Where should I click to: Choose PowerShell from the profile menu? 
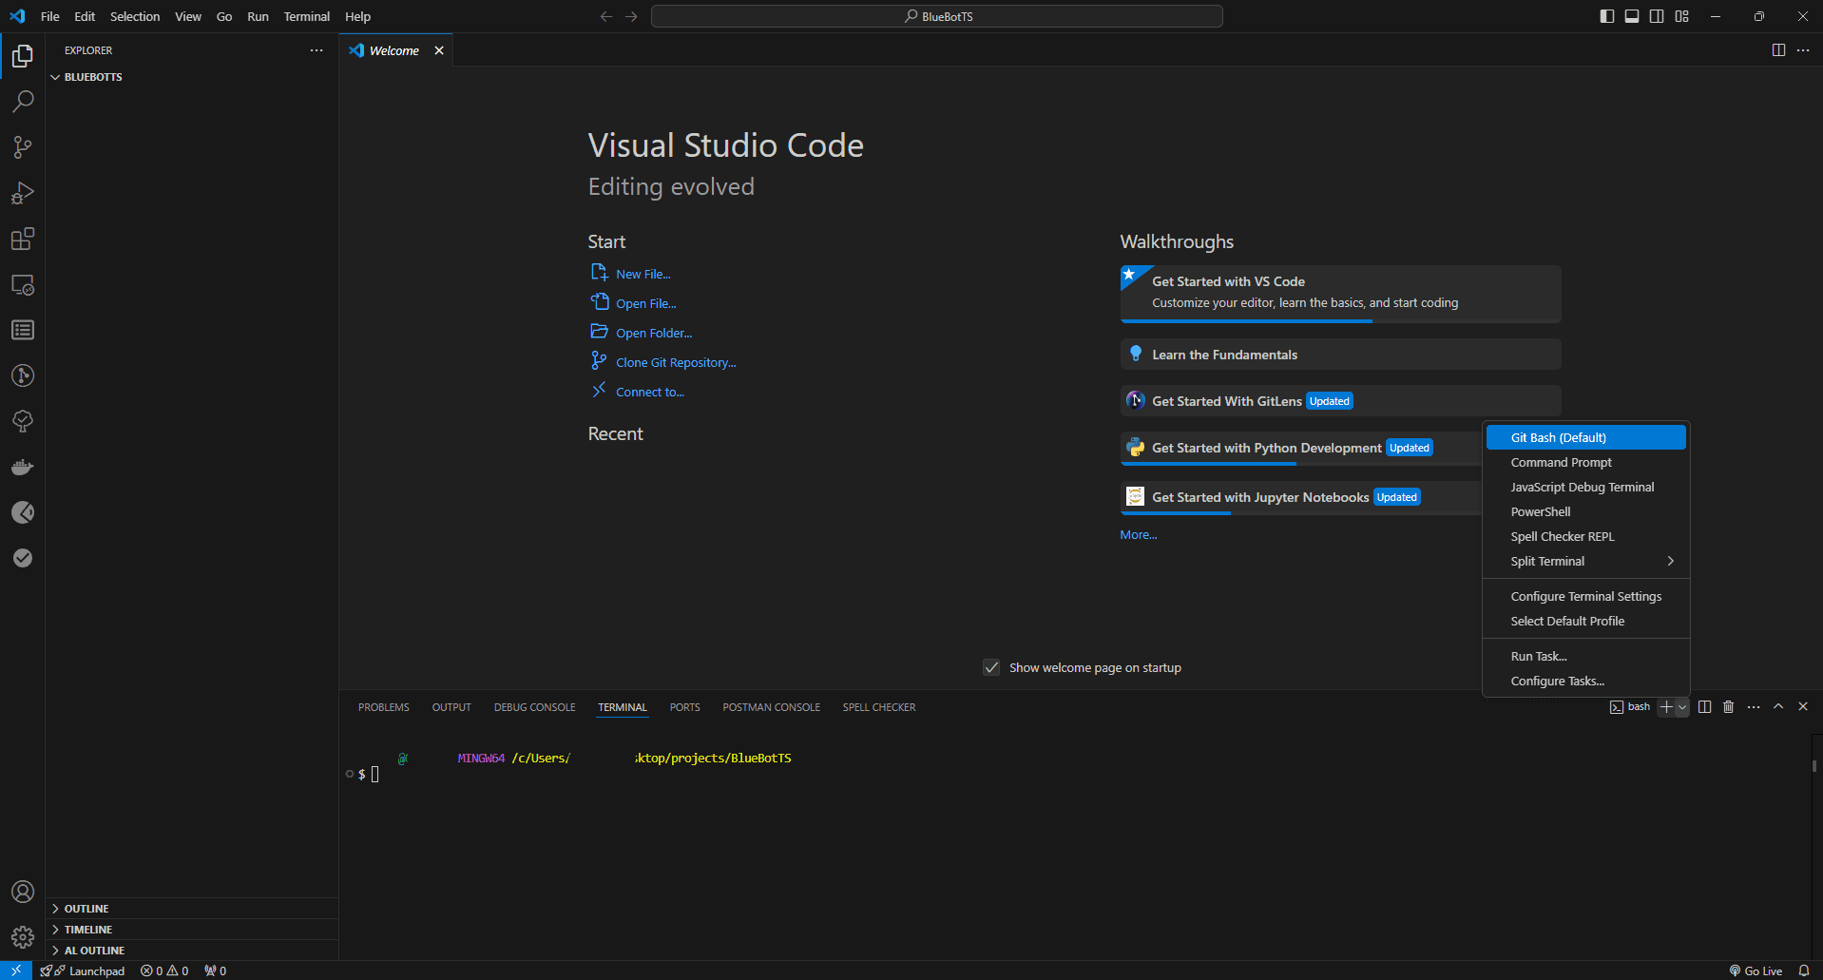coord(1586,511)
